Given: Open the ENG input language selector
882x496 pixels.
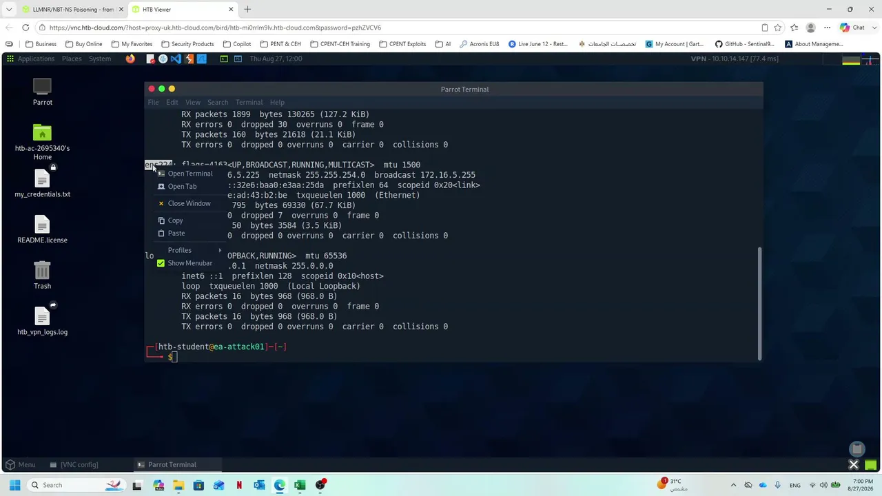Looking at the screenshot, I should (794, 485).
